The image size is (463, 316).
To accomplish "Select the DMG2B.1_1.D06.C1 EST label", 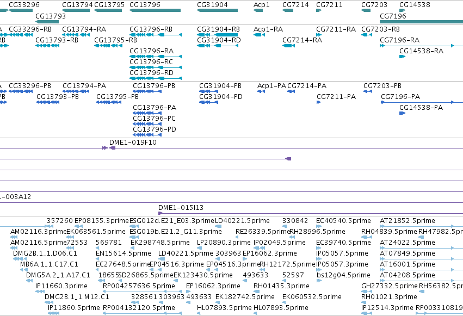I will [45, 253].
